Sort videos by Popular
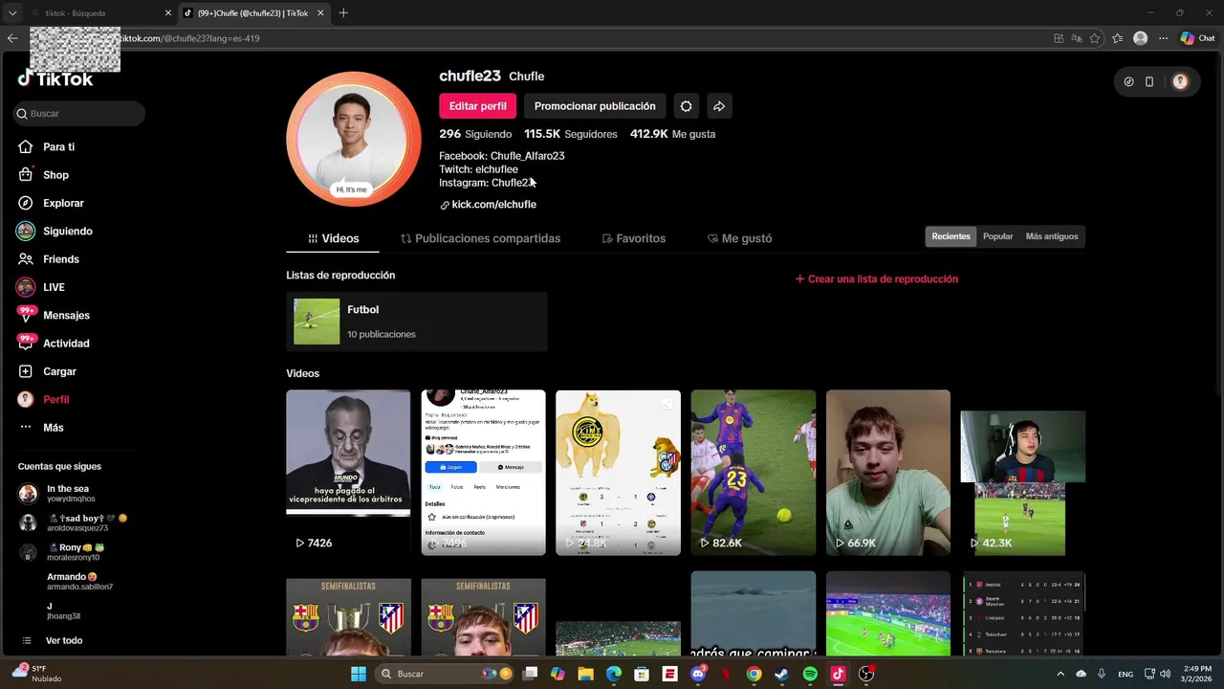 (x=997, y=236)
